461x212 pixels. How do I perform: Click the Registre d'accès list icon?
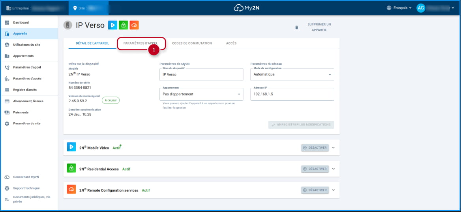(x=7, y=90)
